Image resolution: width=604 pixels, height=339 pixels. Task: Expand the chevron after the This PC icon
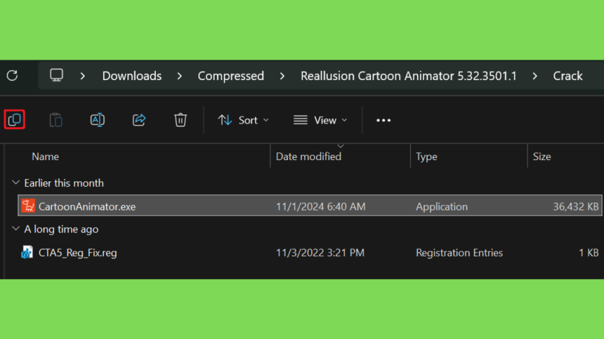click(x=83, y=76)
